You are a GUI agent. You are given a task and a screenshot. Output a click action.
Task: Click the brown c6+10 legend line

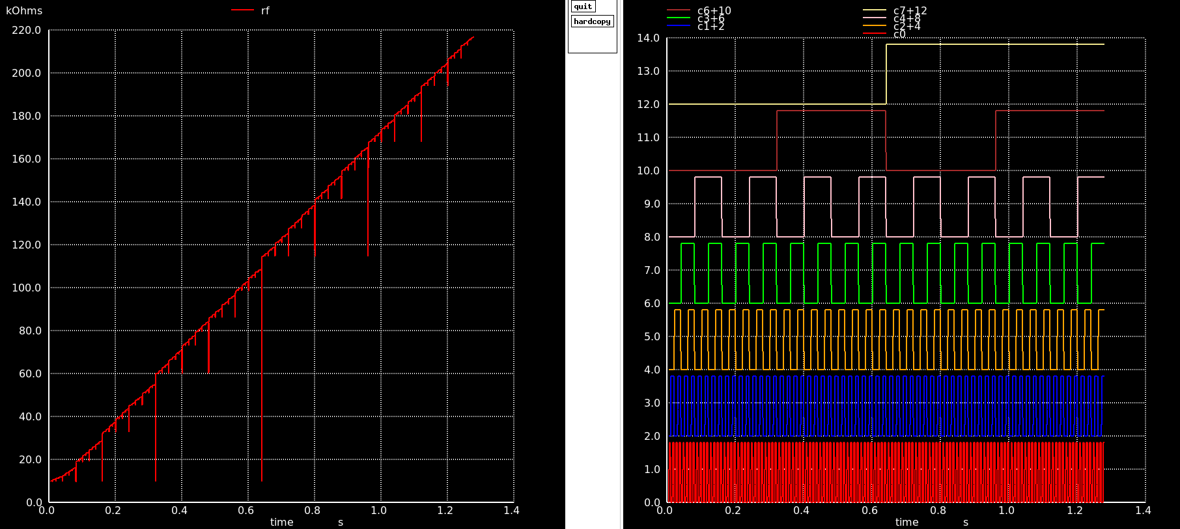pos(678,10)
